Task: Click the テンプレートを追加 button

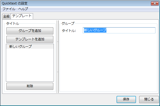Action: [30, 39]
